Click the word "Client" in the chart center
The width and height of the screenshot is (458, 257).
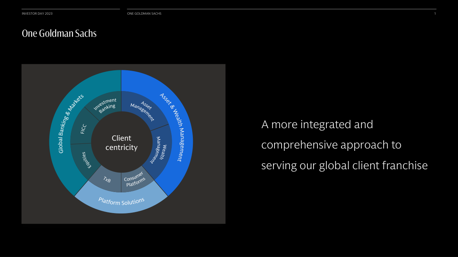(x=121, y=138)
